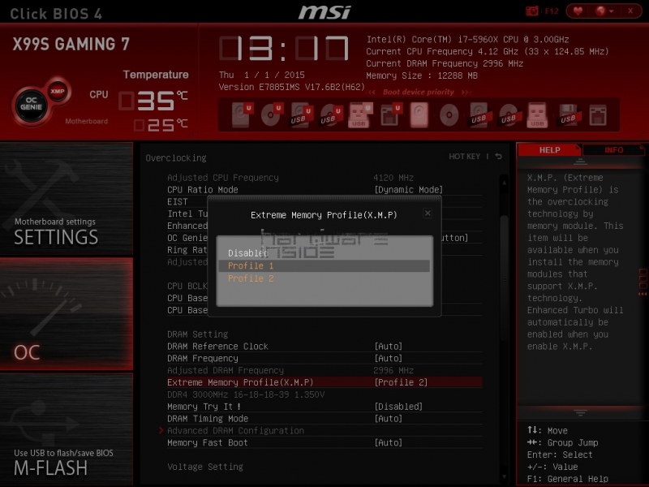This screenshot has width=649, height=487.
Task: Select the CPU BCLK setting row
Action: pos(187,286)
